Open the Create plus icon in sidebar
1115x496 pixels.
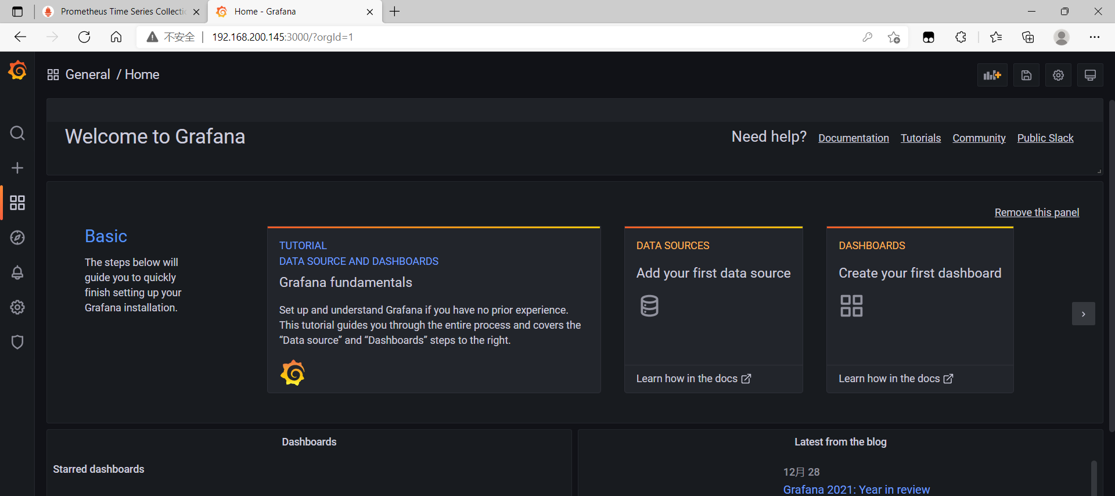coord(17,168)
